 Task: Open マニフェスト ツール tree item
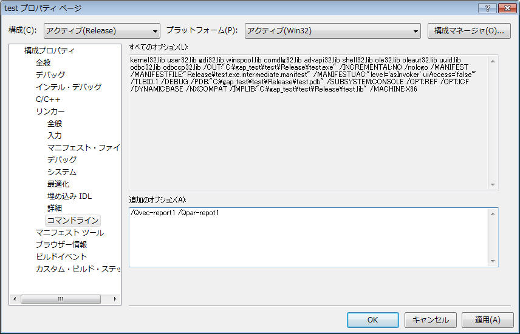click(x=70, y=233)
